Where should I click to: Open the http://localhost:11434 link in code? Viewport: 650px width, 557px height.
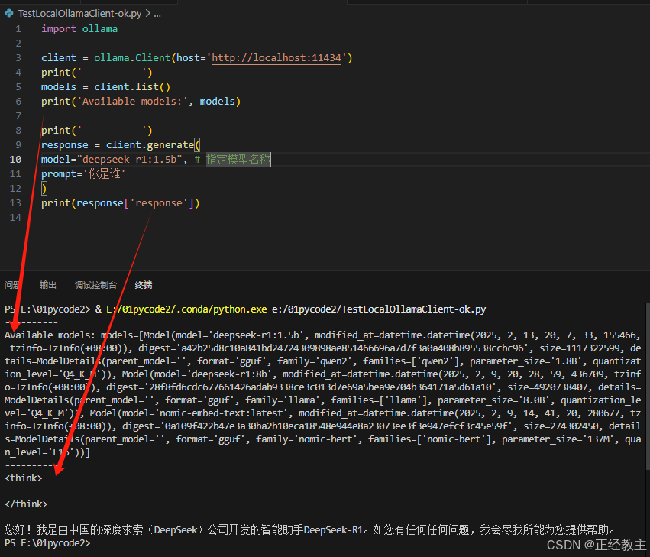point(276,57)
